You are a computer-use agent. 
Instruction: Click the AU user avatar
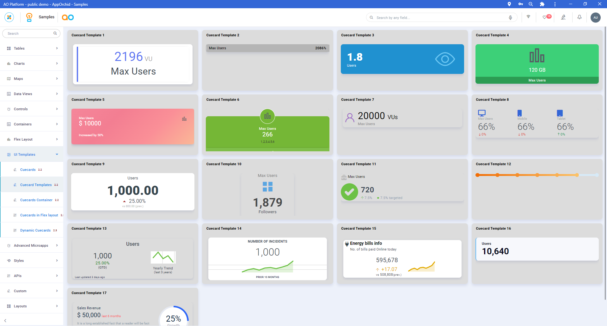click(x=595, y=17)
